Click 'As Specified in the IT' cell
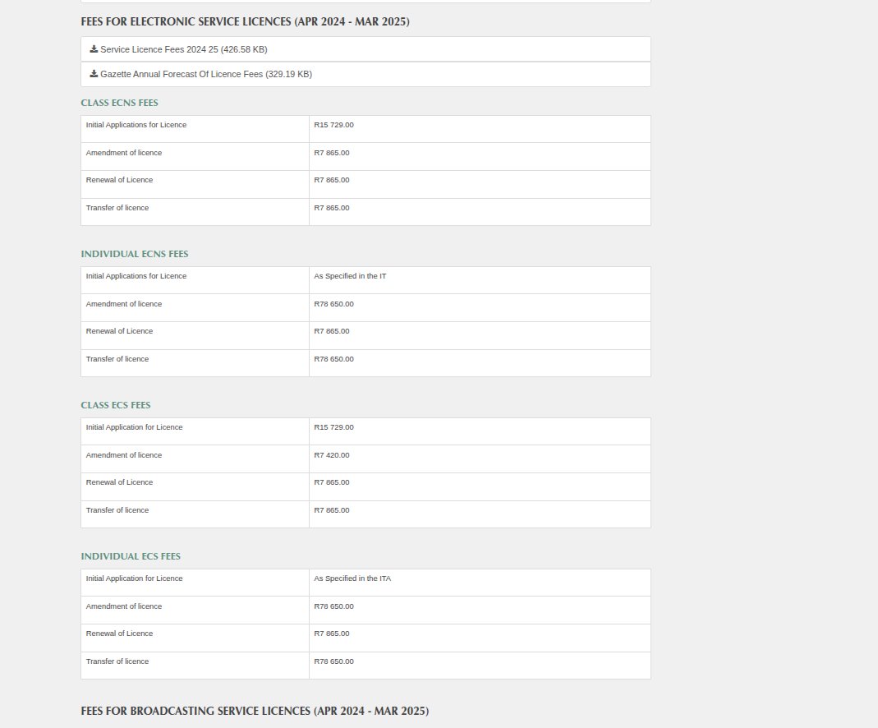This screenshot has height=728, width=878. pos(350,276)
